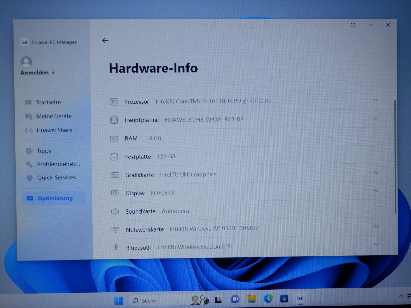411x308 pixels.
Task: Click the Quick-Services shield icon
Action: click(x=30, y=178)
